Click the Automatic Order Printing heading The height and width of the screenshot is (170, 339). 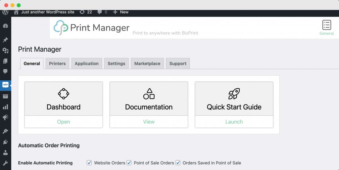click(x=49, y=146)
